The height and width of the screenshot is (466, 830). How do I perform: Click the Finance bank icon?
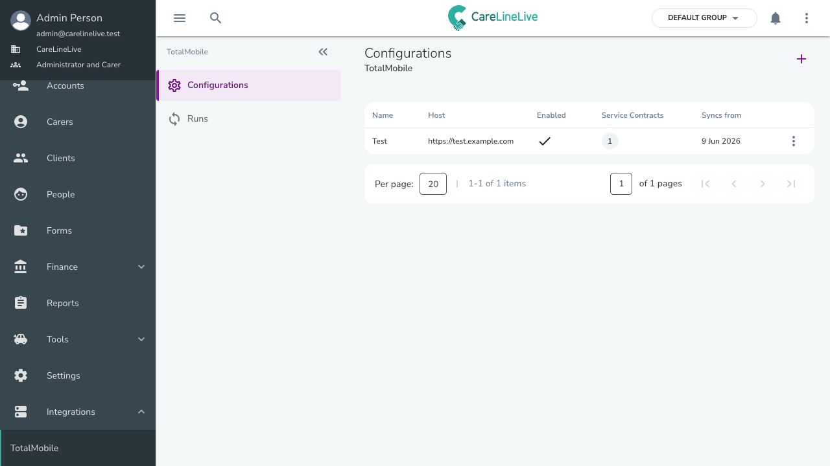pos(21,267)
